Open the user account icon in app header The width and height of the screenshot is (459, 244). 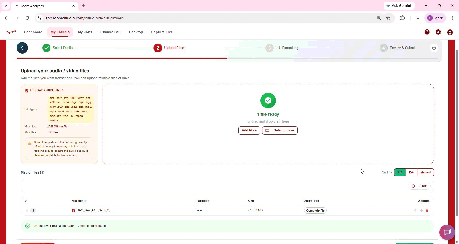[450, 32]
